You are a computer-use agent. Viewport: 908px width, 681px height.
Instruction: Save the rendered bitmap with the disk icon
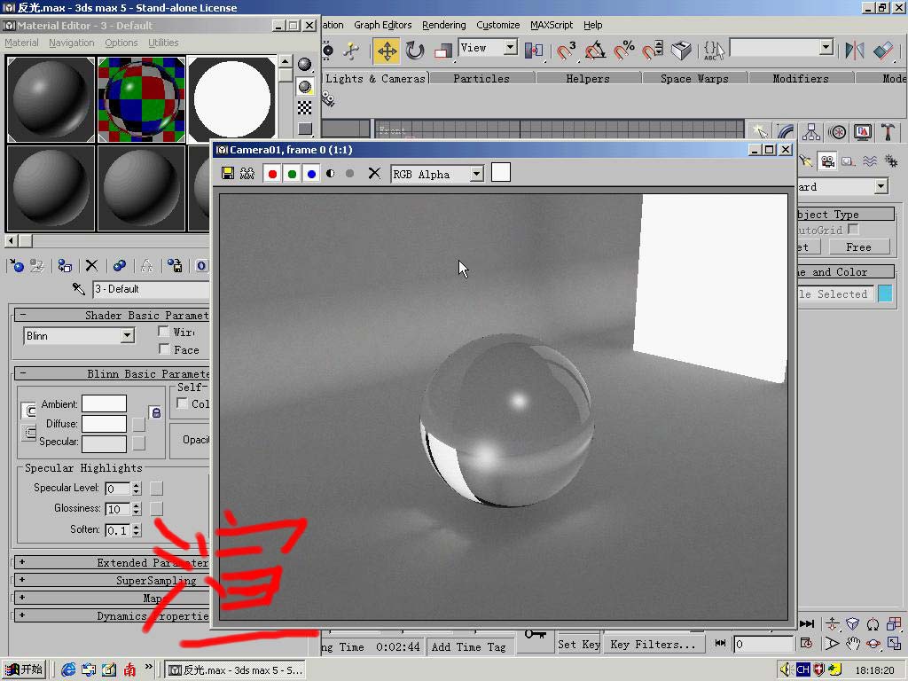pyautogui.click(x=228, y=174)
